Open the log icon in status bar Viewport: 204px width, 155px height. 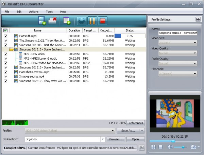click(x=142, y=148)
